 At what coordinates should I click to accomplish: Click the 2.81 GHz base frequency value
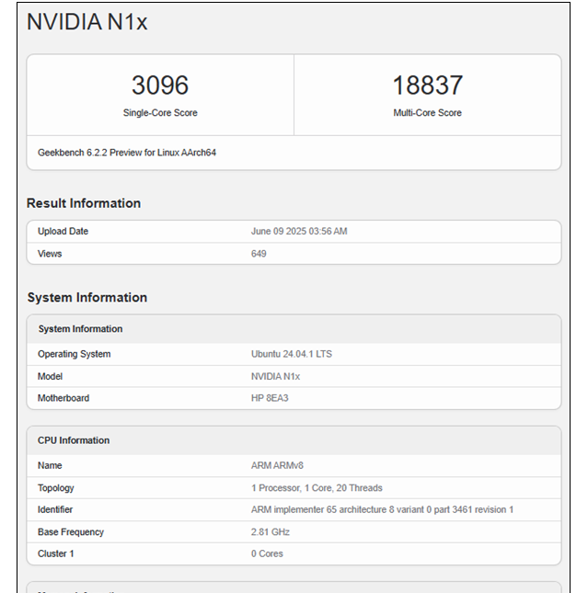270,532
